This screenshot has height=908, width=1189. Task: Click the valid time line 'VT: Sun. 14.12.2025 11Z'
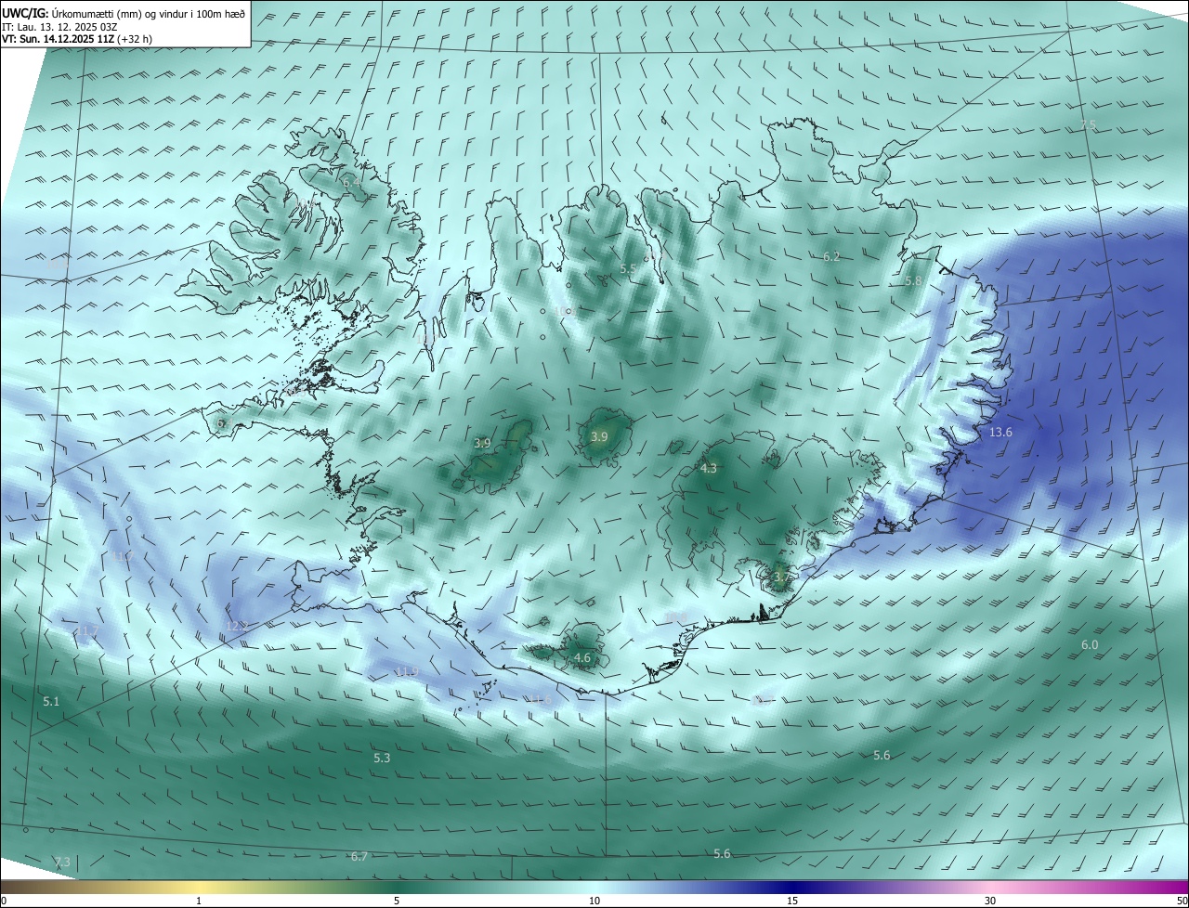click(x=58, y=39)
